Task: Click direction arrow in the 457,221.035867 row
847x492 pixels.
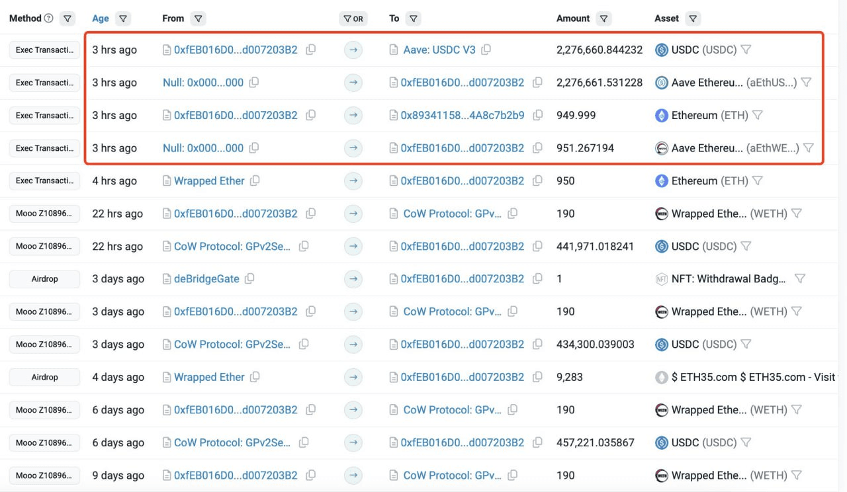Action: [353, 442]
